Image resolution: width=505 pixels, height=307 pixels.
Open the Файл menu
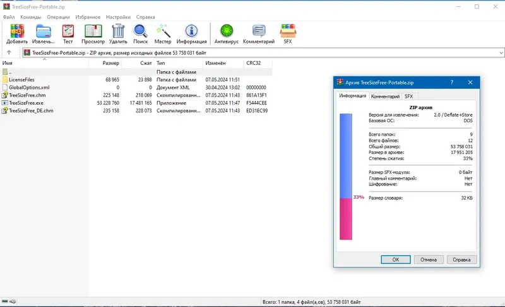click(9, 17)
